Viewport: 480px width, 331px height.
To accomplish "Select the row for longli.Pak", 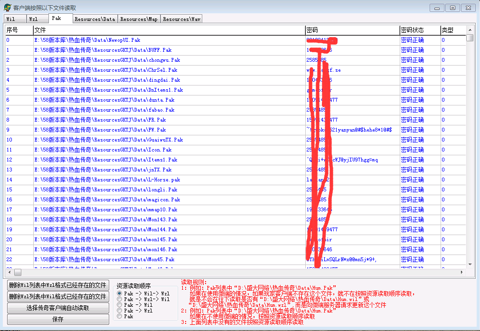I will tap(235, 189).
